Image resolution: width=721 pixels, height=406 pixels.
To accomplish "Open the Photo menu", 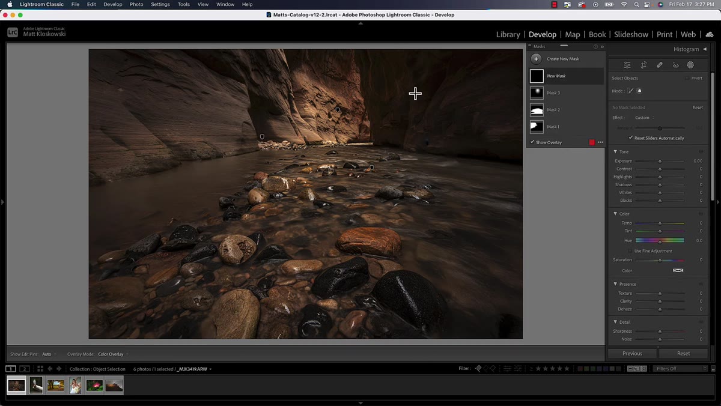I will [x=136, y=4].
